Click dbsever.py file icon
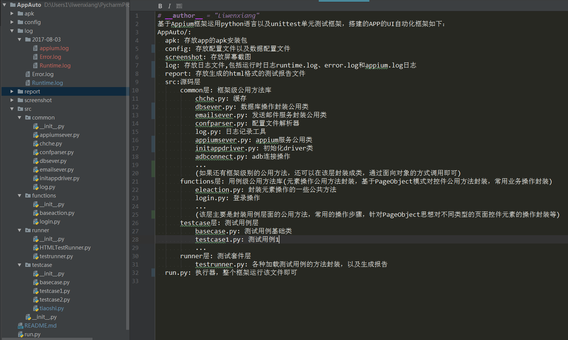The height and width of the screenshot is (340, 568). [35, 161]
